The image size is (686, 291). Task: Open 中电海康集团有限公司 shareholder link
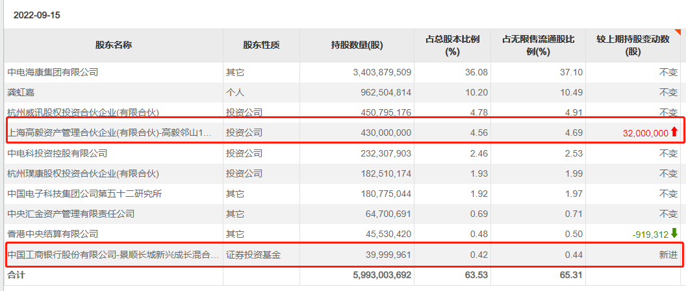pyautogui.click(x=53, y=72)
